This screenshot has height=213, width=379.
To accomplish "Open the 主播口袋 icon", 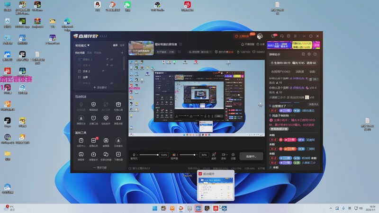I will click(x=93, y=118).
